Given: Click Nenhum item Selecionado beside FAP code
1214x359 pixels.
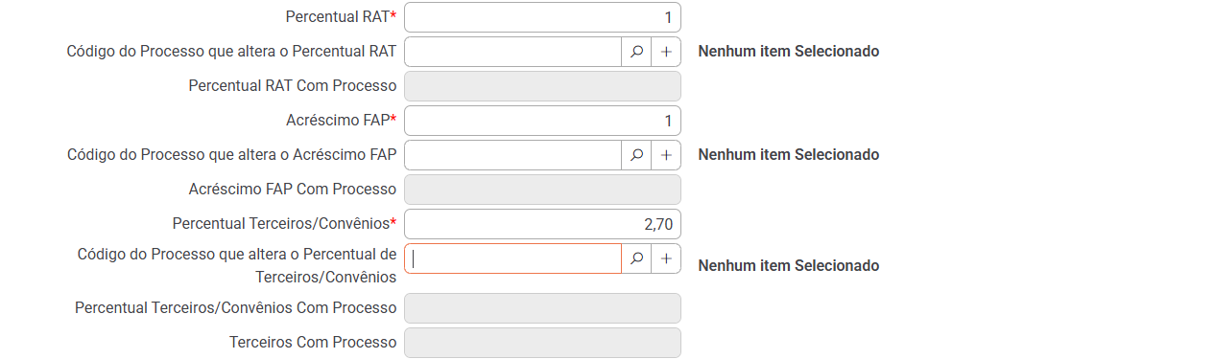Looking at the screenshot, I should (789, 155).
